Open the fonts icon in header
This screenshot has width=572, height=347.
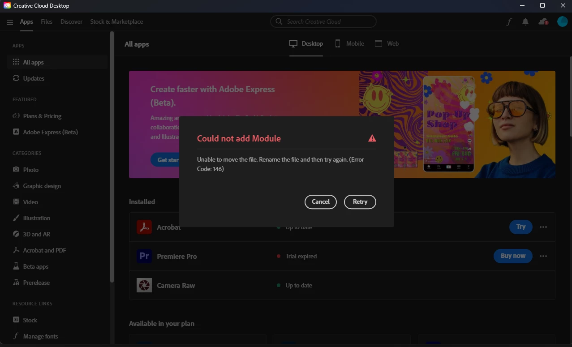(x=509, y=22)
